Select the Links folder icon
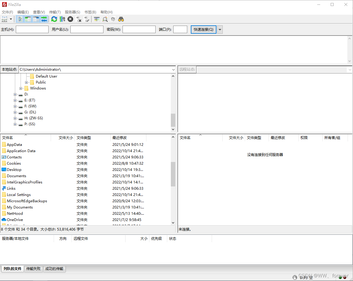The width and height of the screenshot is (353, 281). [4, 189]
